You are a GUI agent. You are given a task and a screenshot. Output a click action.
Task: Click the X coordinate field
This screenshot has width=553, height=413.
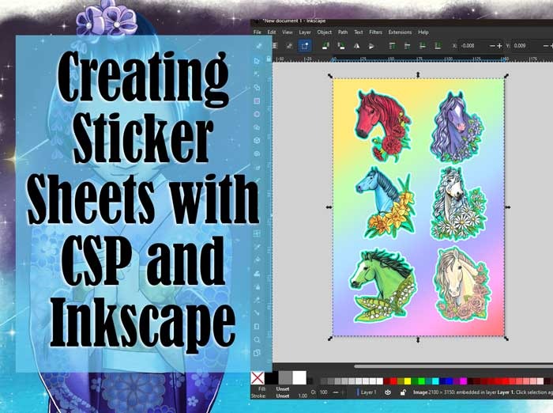(474, 46)
